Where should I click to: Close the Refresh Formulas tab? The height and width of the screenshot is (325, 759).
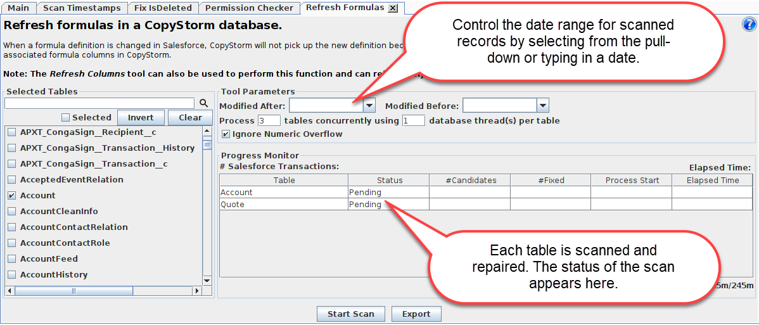393,8
